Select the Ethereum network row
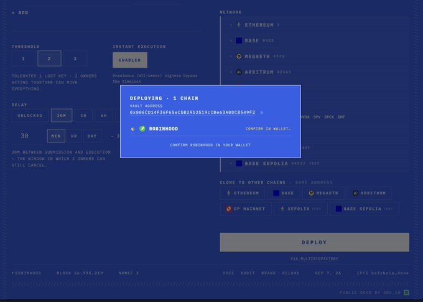The height and width of the screenshot is (302, 423). [x=315, y=25]
